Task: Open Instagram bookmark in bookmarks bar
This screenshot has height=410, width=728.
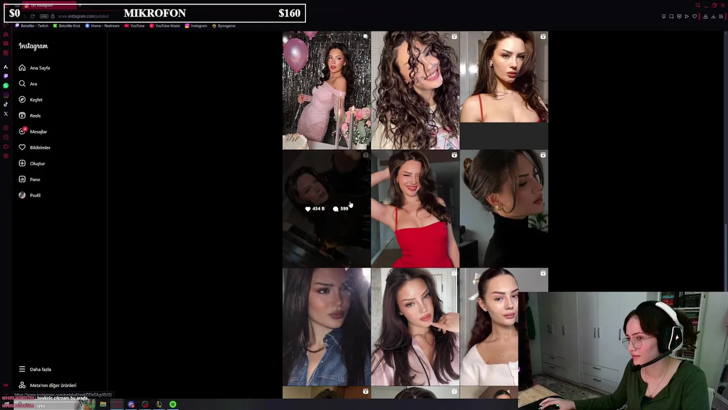Action: 196,26
